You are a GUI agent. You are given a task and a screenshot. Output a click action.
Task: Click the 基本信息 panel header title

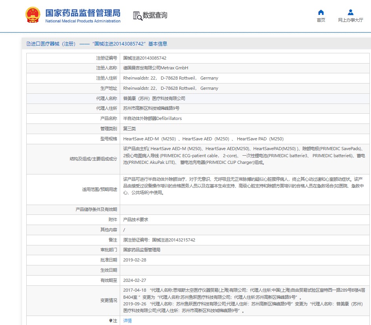tap(97, 44)
